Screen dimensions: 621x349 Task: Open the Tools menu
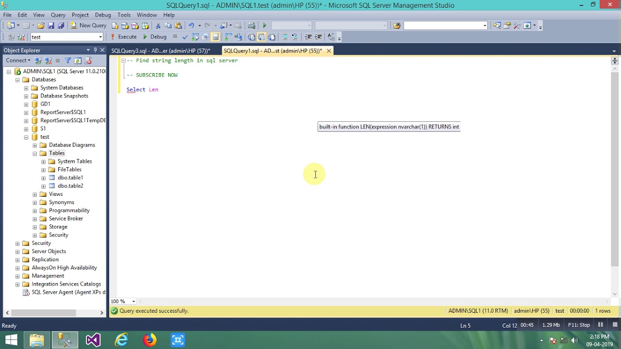[x=124, y=15]
